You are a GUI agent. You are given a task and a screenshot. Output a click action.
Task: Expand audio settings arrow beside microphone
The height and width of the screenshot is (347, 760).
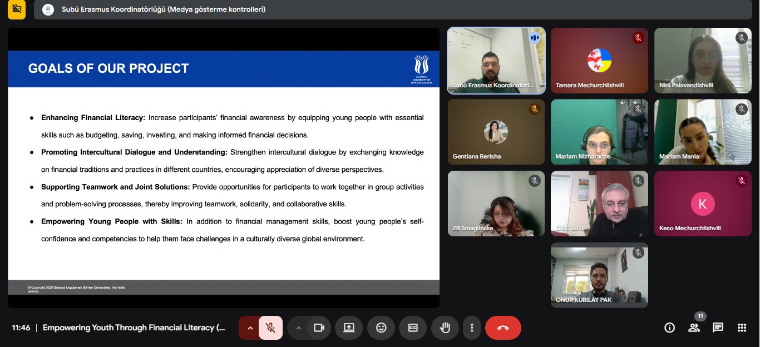(250, 328)
